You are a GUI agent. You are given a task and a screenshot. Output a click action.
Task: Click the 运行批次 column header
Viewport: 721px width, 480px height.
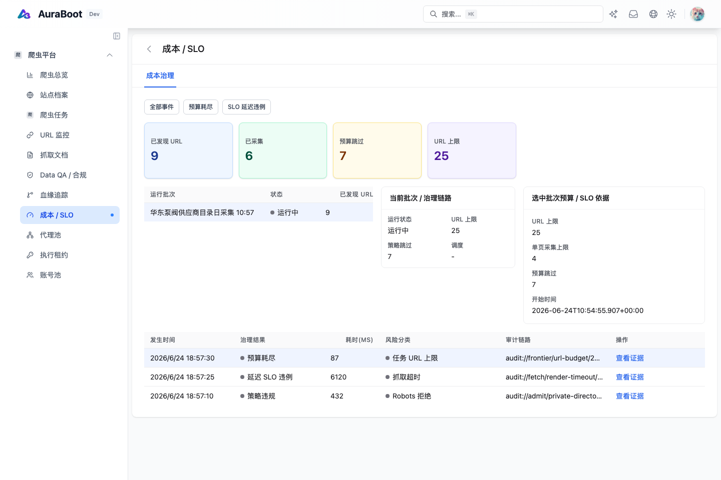pos(163,194)
